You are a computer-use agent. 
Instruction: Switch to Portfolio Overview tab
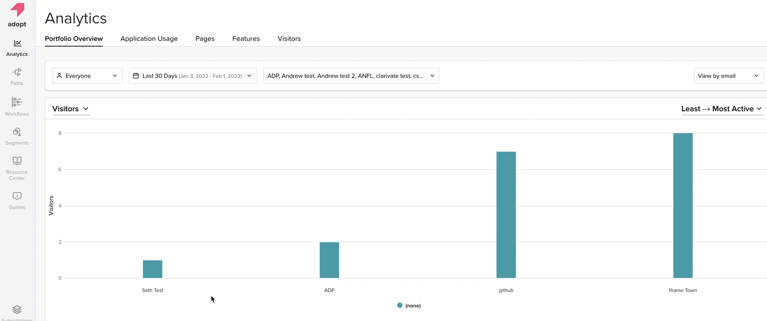coord(74,39)
